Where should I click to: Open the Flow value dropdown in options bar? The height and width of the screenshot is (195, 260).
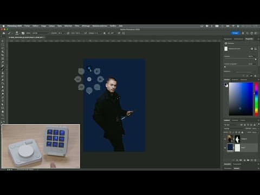82,33
